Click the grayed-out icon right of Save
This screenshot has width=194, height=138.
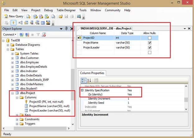coord(72,17)
